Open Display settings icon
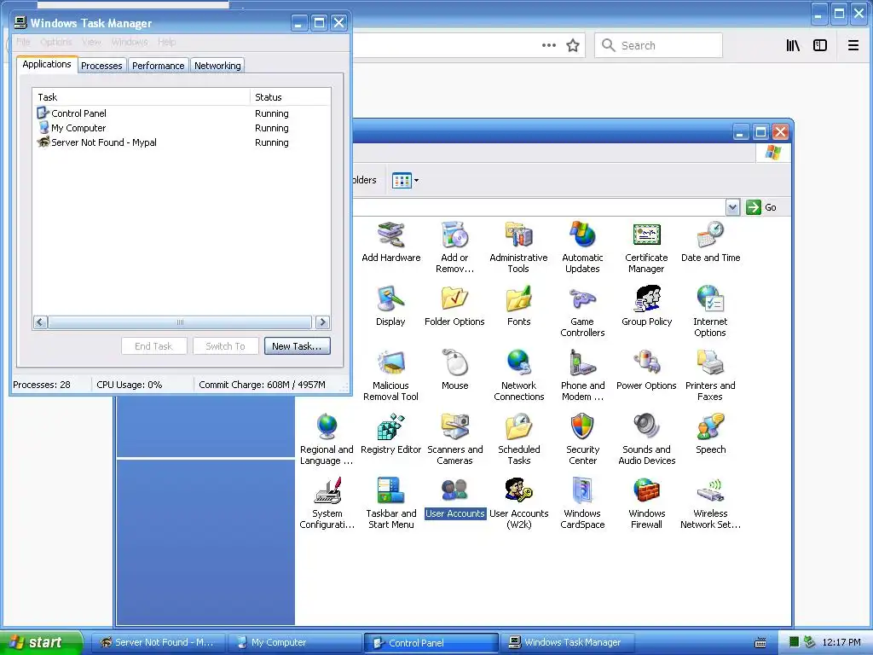Image resolution: width=873 pixels, height=655 pixels. pos(390,306)
